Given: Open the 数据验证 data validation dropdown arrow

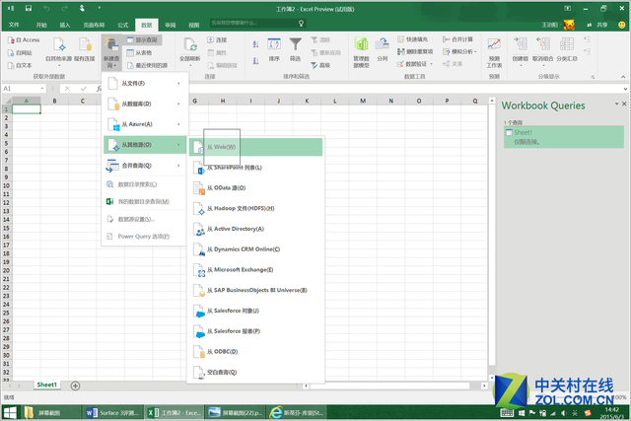Looking at the screenshot, I should [x=432, y=63].
